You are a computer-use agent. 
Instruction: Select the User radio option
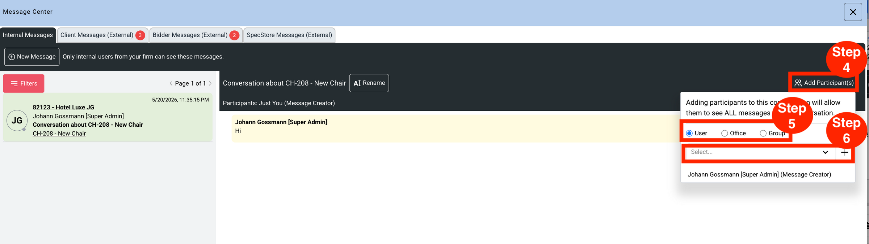(689, 133)
